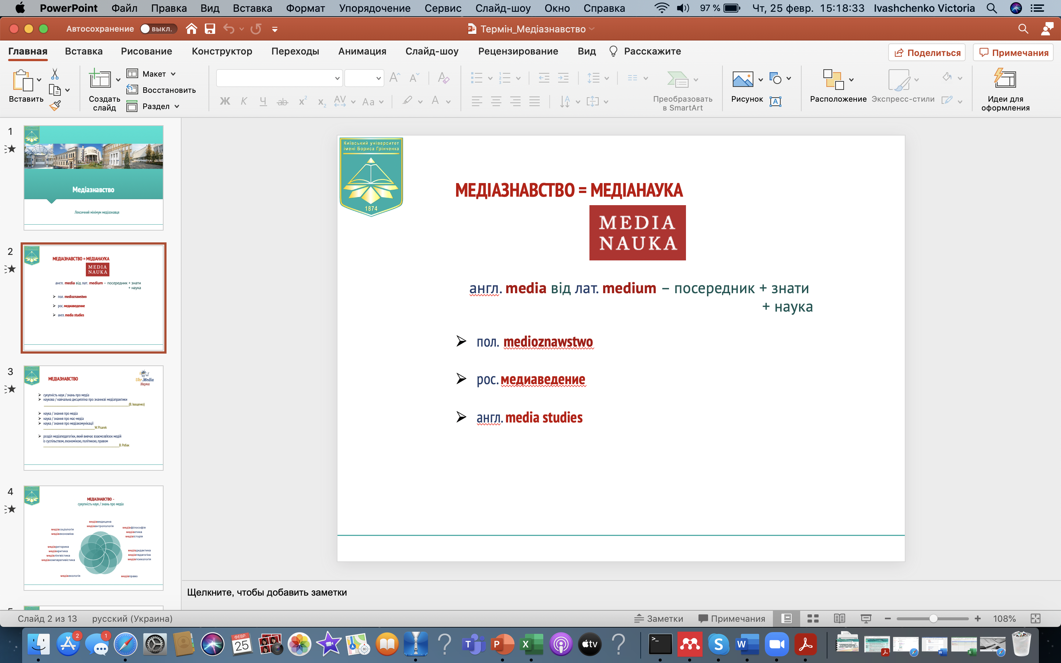Image resolution: width=1061 pixels, height=663 pixels.
Task: Open the font name combo box
Action: coord(279,78)
